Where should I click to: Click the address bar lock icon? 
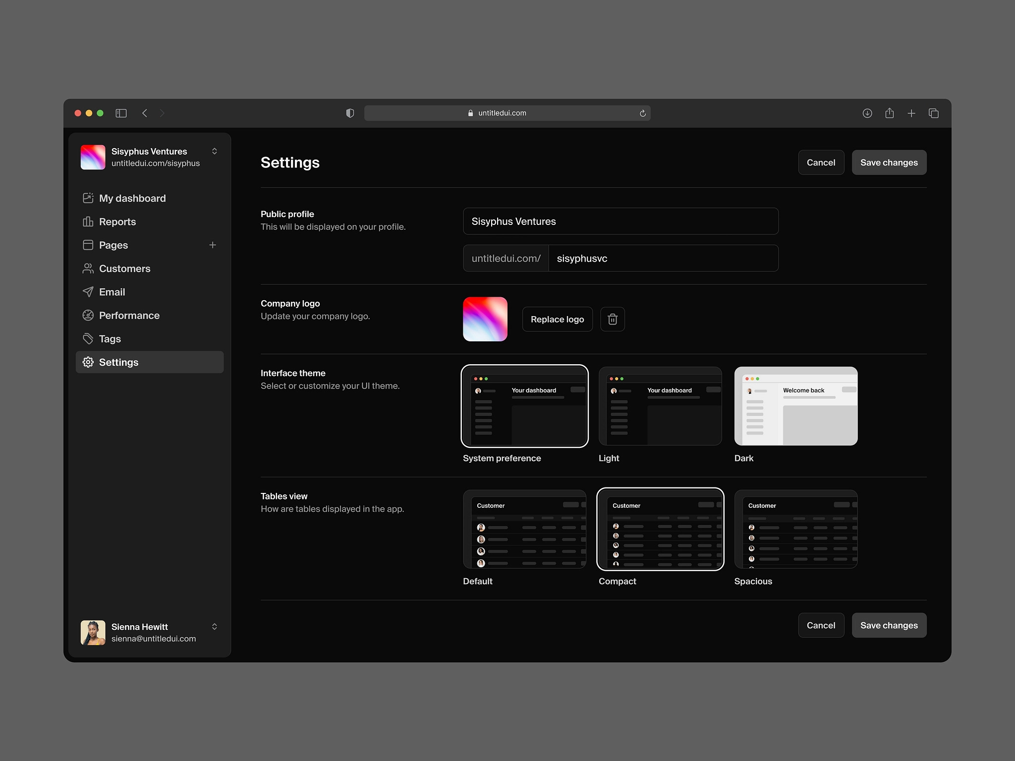(x=470, y=113)
